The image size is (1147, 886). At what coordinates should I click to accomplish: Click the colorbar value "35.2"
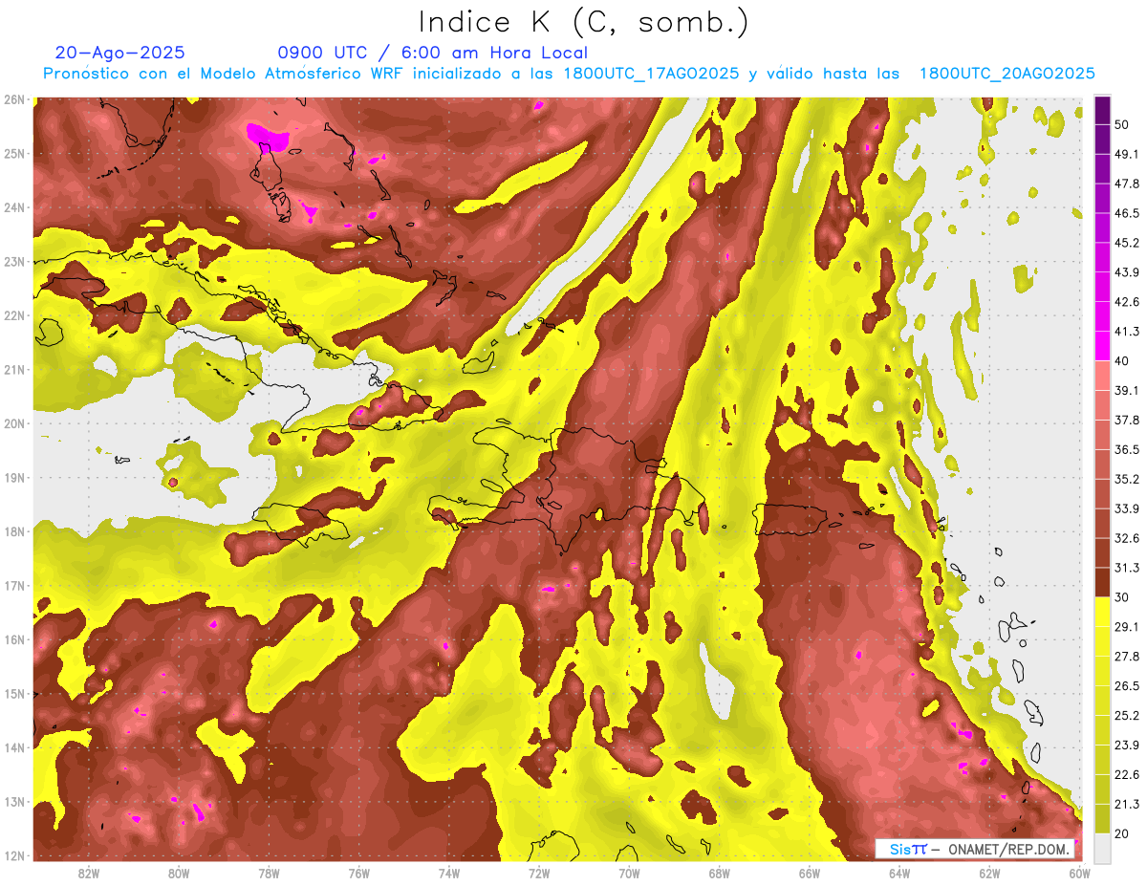(1126, 479)
